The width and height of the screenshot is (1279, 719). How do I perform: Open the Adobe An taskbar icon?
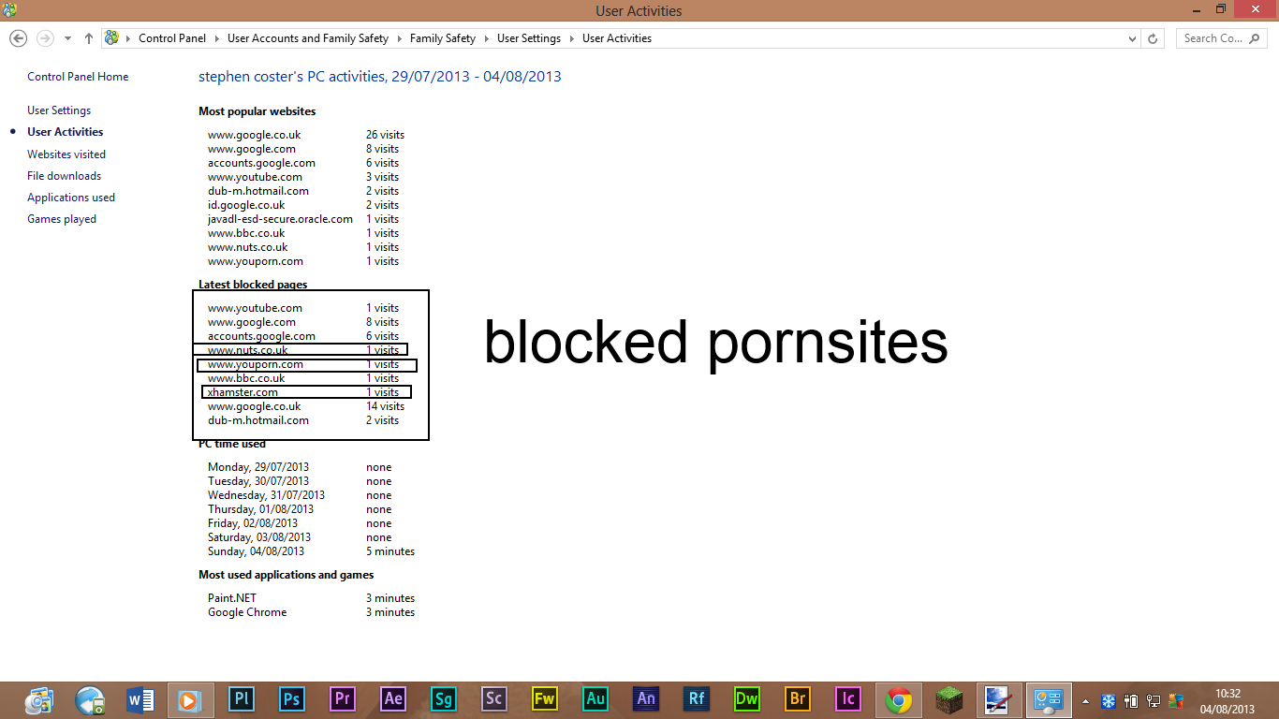(x=646, y=698)
